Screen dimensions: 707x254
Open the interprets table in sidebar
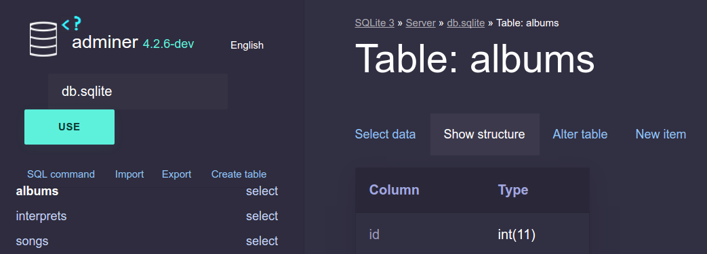[41, 215]
